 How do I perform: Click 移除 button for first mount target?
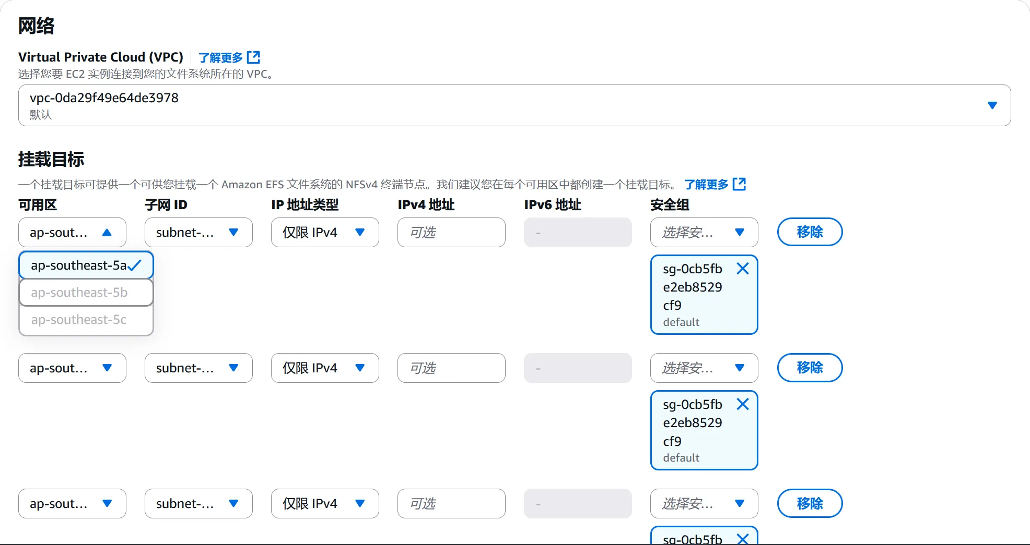point(810,232)
